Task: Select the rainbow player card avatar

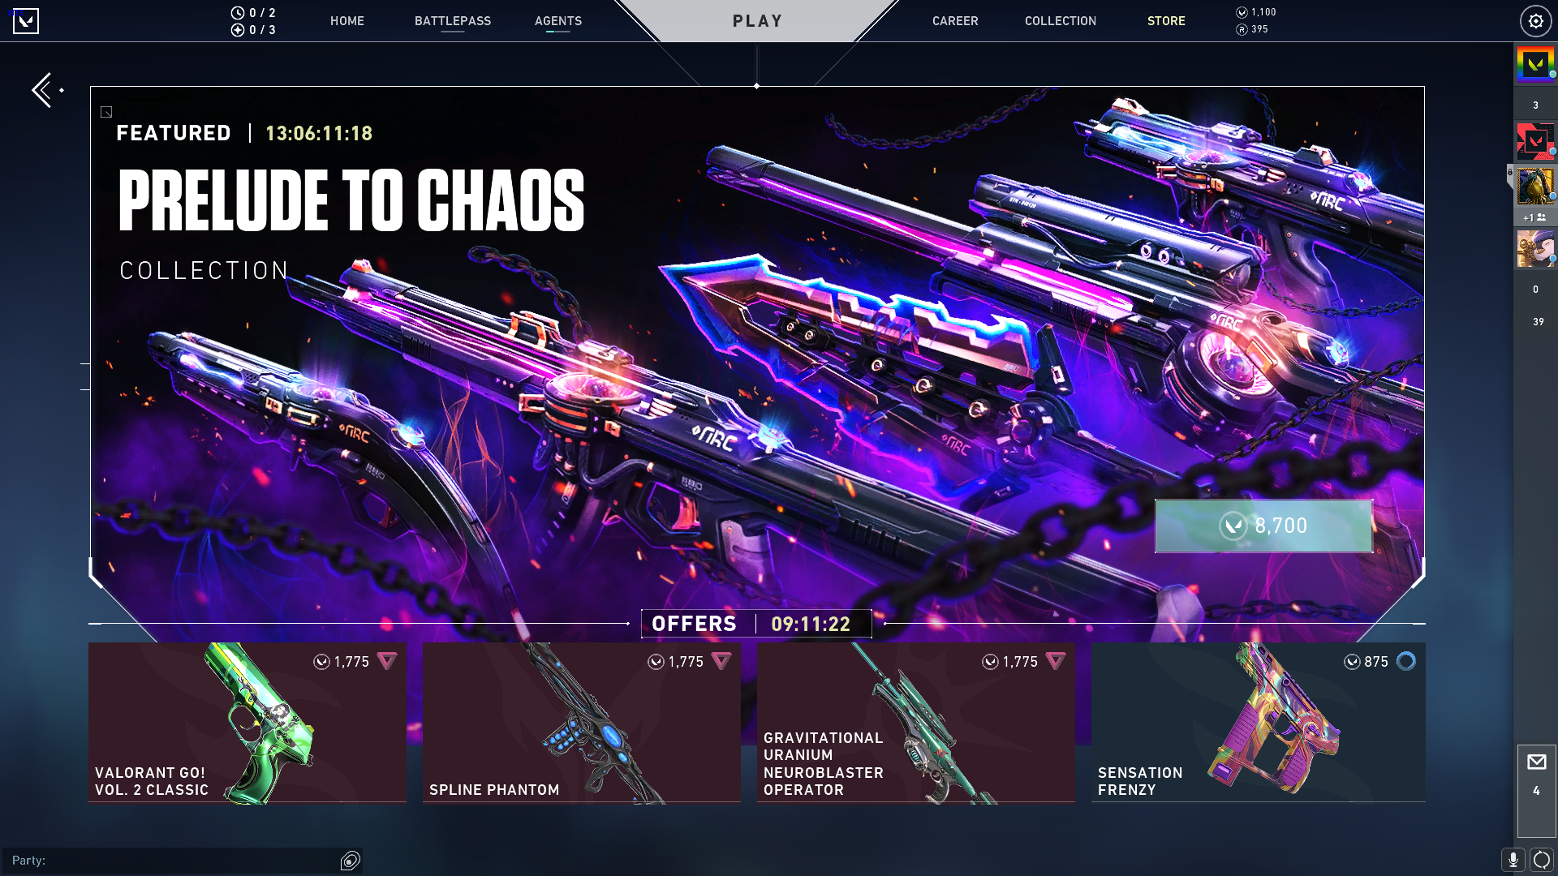Action: click(x=1535, y=63)
